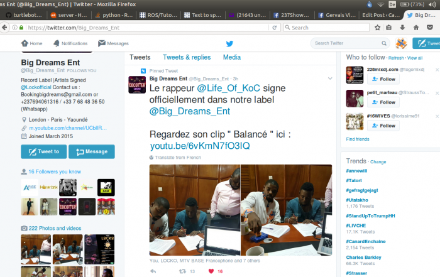Open Firefox downloads arrow icon

402,28
